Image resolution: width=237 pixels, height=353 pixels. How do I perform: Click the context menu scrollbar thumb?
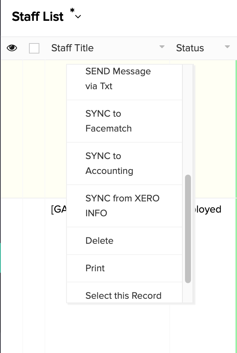tap(188, 229)
